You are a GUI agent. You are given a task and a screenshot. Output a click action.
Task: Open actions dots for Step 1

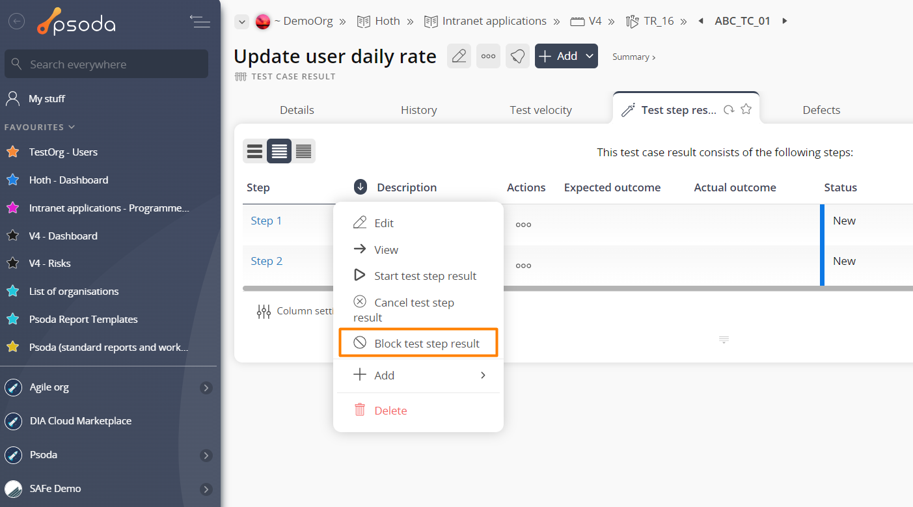click(523, 225)
